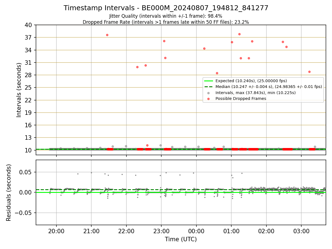Click the "20:00" time tick label
The height and width of the screenshot is (249, 332).
pos(56,231)
